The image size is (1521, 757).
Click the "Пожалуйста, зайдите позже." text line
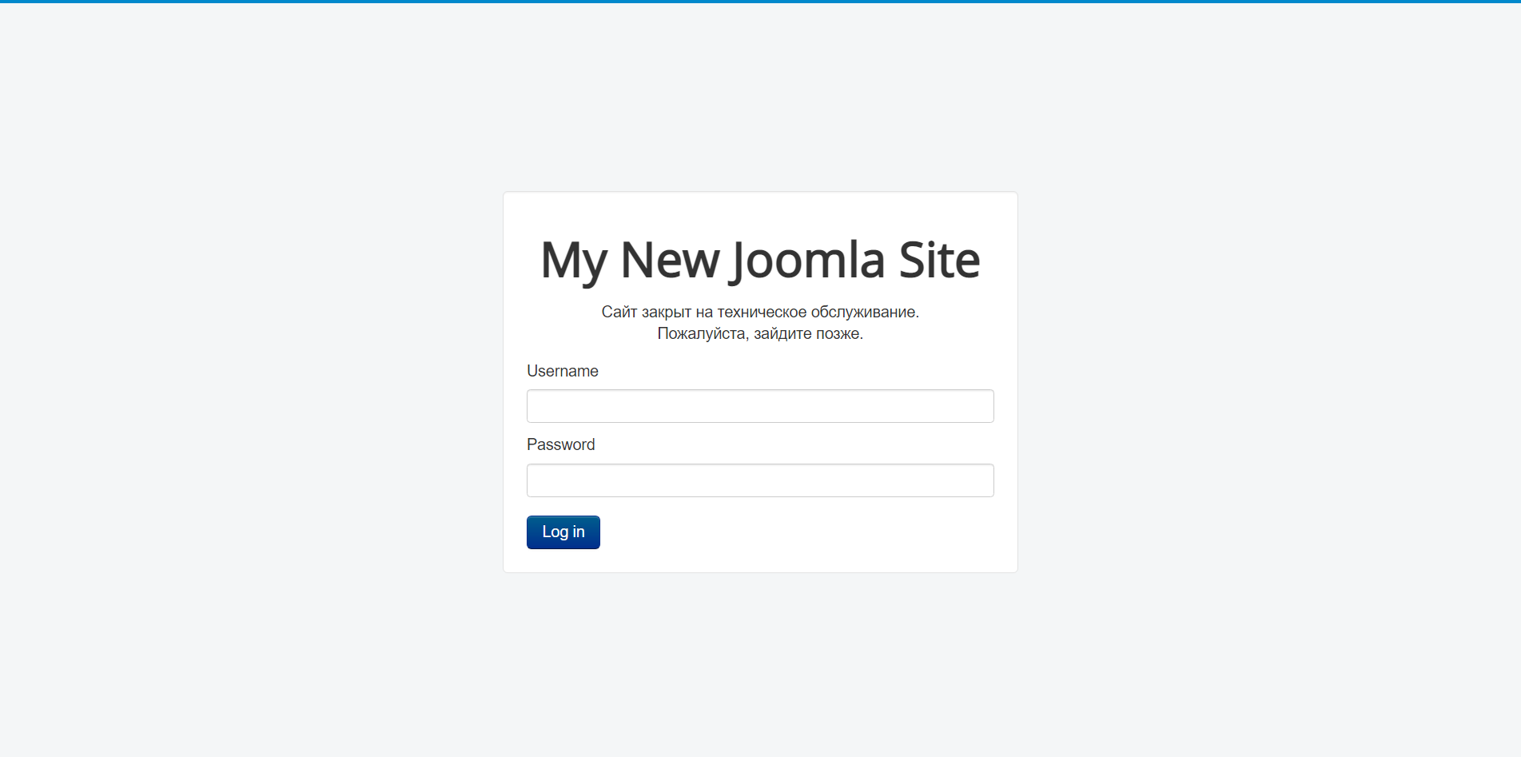(x=760, y=333)
